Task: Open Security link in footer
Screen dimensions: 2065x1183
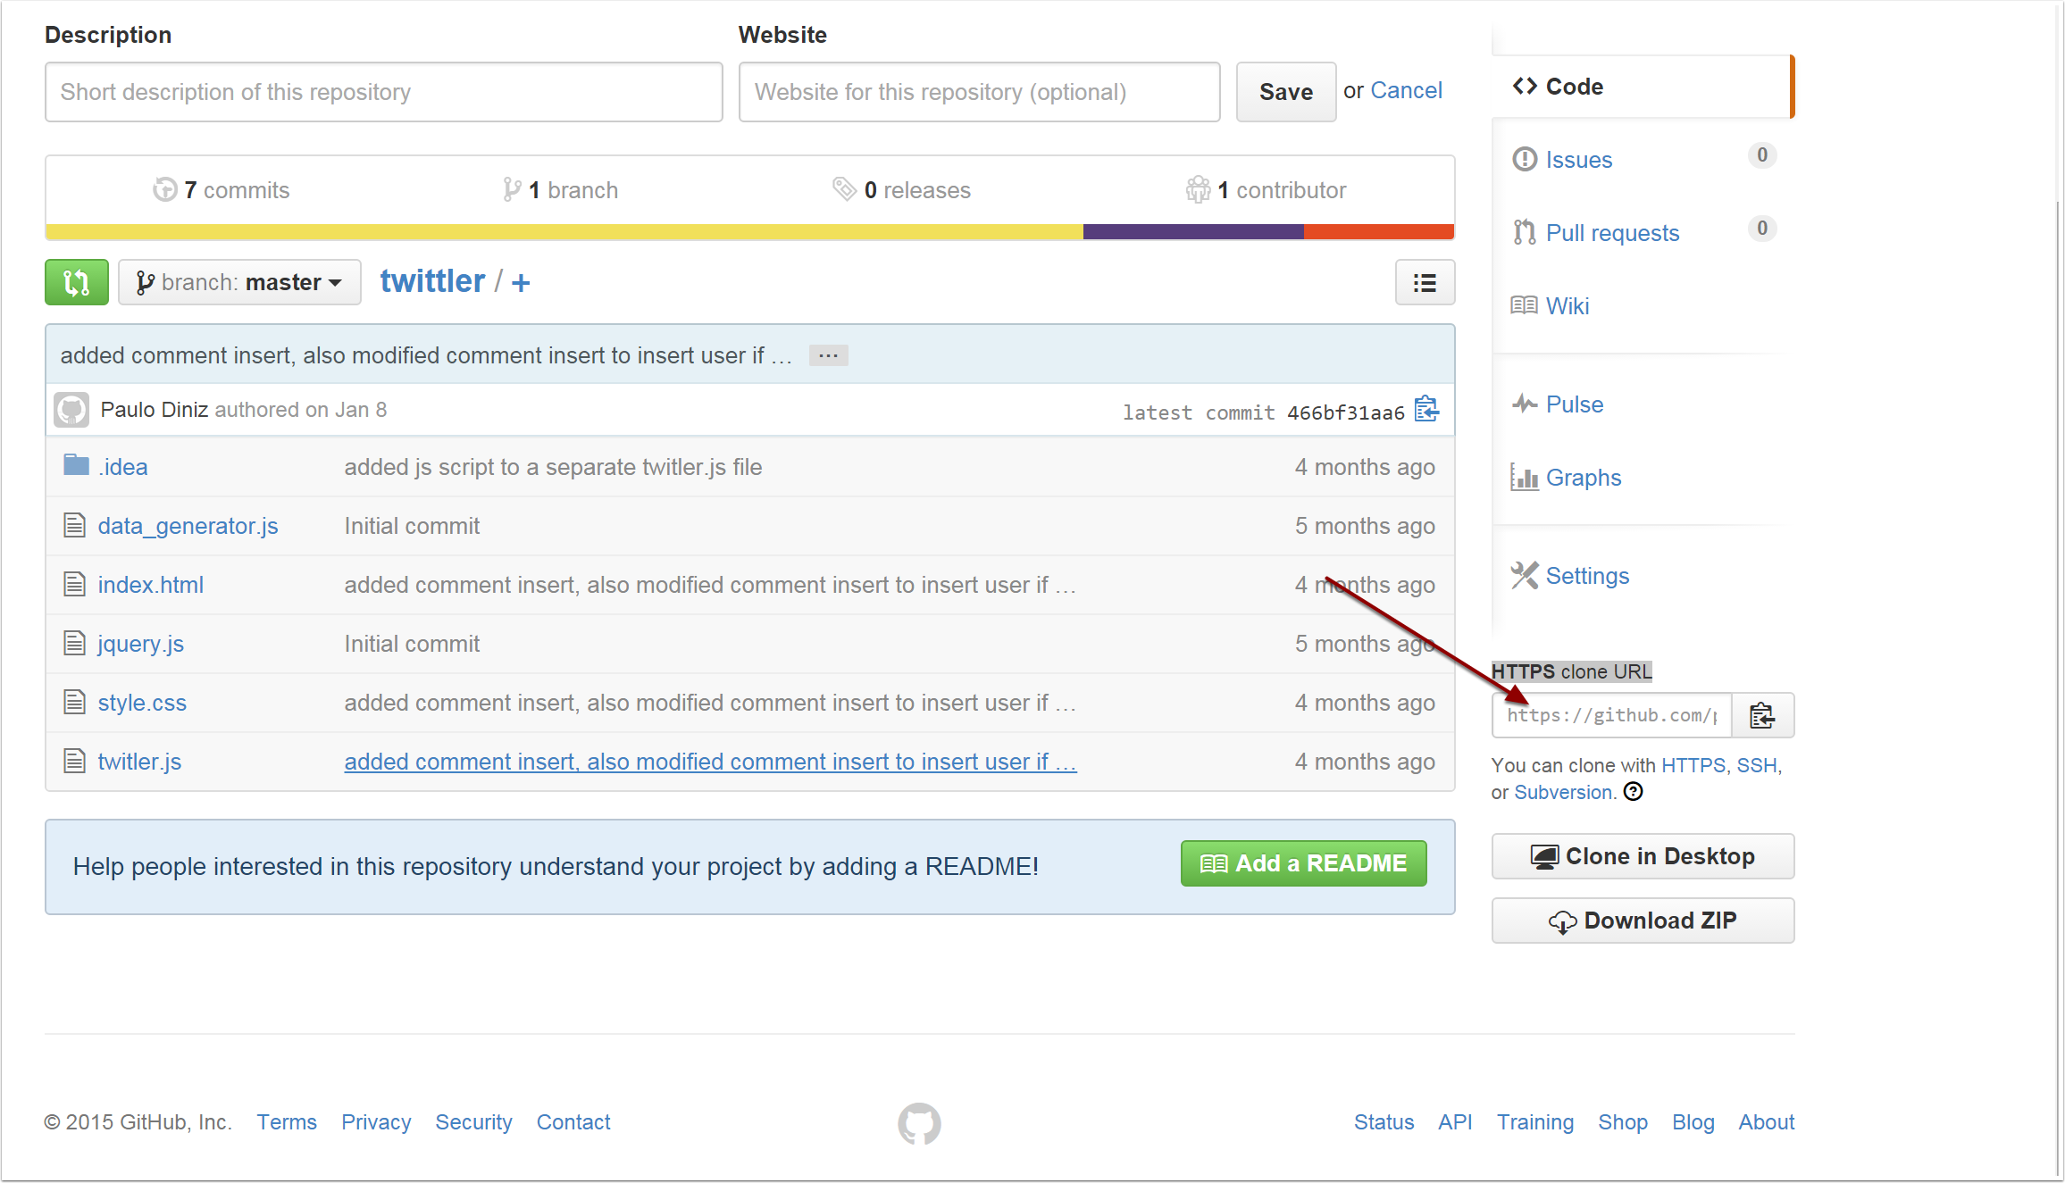Action: [x=473, y=1122]
